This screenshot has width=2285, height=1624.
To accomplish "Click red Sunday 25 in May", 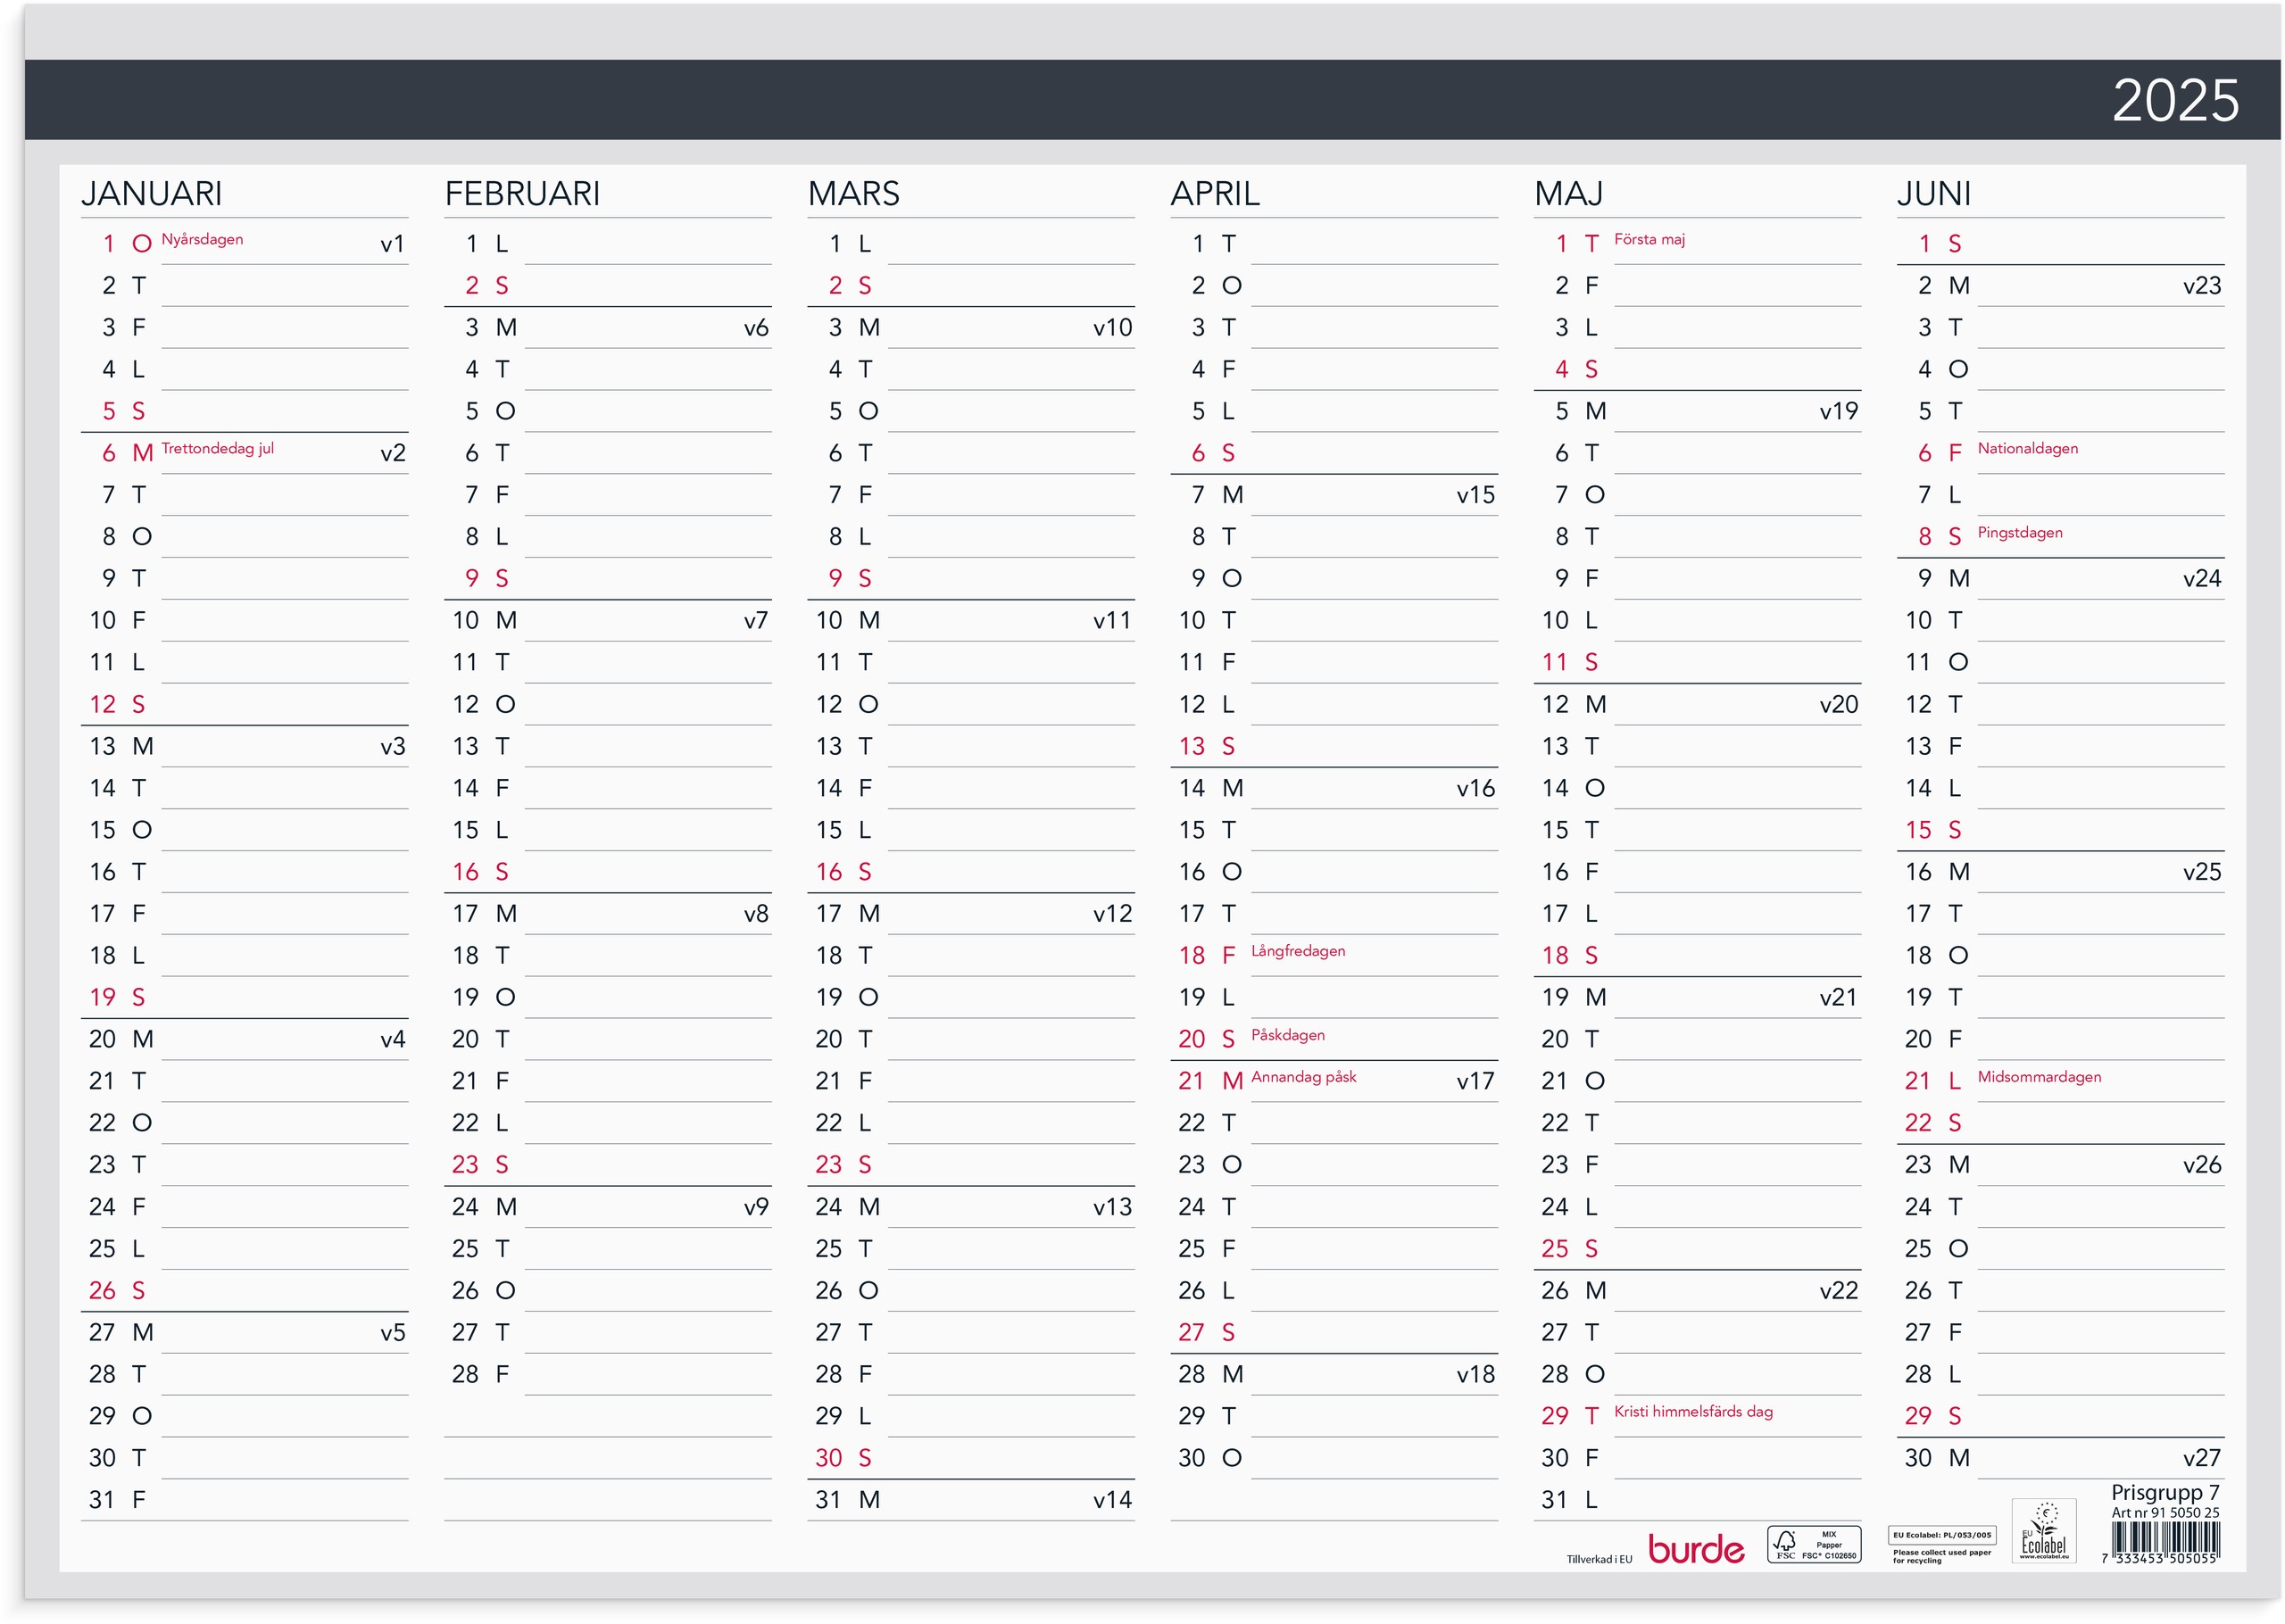I will click(x=1697, y=1249).
